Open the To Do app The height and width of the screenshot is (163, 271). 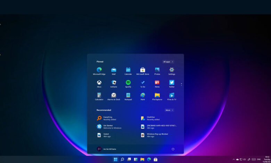click(x=142, y=84)
